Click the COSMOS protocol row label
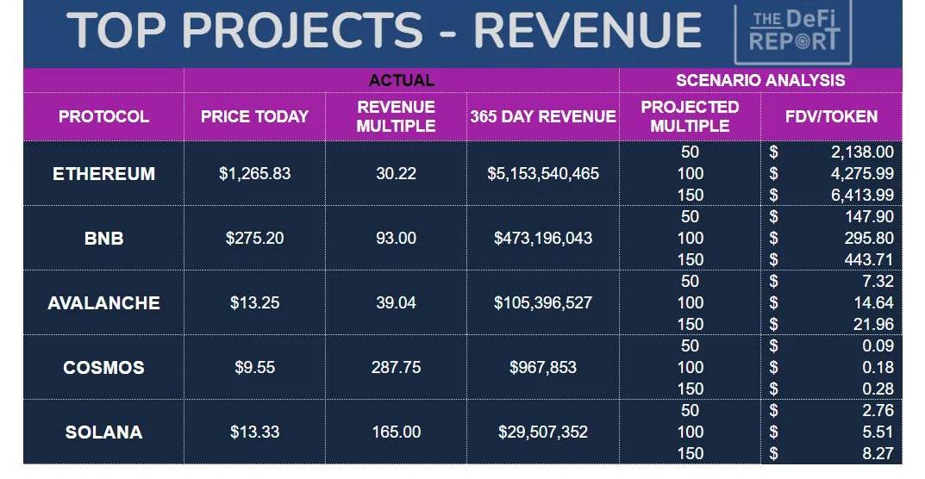Image resolution: width=925 pixels, height=479 pixels. [x=103, y=367]
